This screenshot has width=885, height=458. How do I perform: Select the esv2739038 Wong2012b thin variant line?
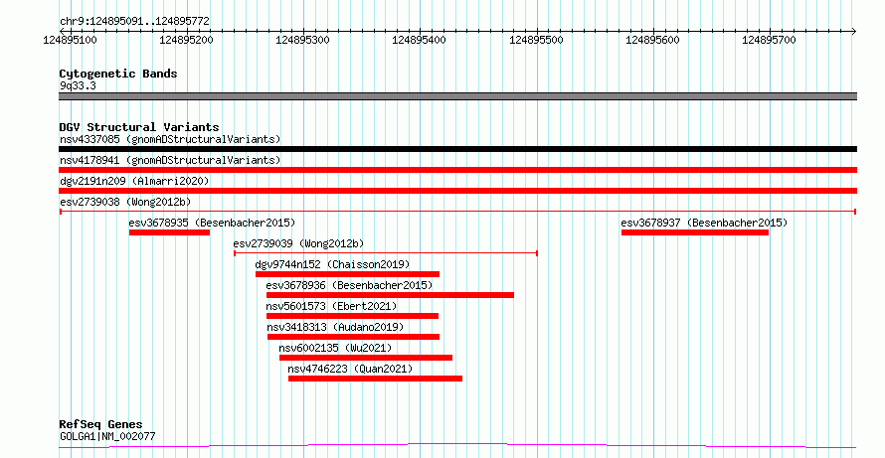coord(457,212)
